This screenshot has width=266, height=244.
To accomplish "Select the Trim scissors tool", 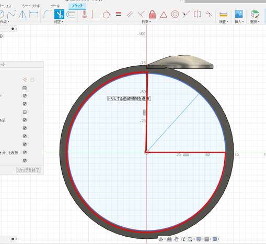I will click(59, 14).
